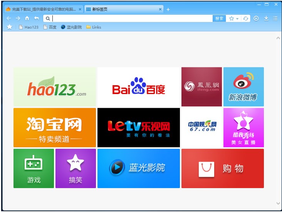Open the 酷我秀场 美女直播 tile
The width and height of the screenshot is (282, 212).
click(243, 128)
